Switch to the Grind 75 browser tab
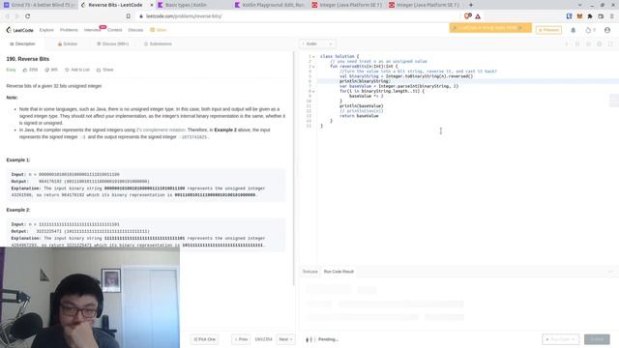The image size is (619, 348). coord(39,5)
